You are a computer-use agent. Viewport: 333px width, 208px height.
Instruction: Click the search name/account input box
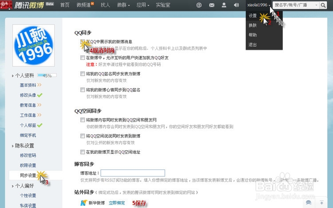(294, 5)
